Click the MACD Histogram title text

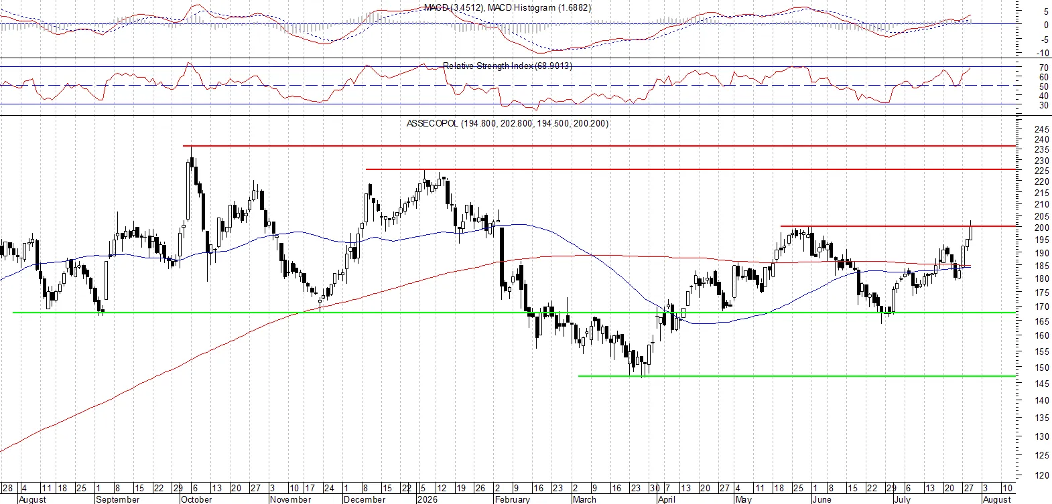pos(539,7)
